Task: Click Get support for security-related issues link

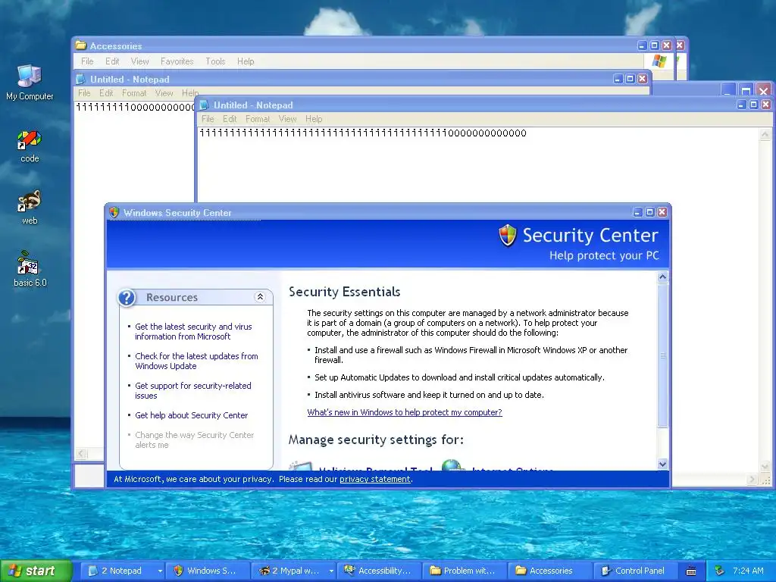Action: tap(193, 390)
